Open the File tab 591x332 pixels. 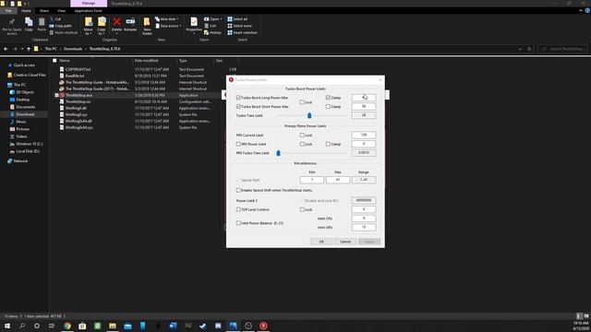point(8,10)
